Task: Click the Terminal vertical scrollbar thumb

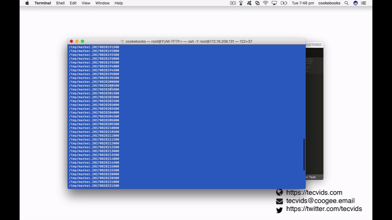Action: [304, 155]
